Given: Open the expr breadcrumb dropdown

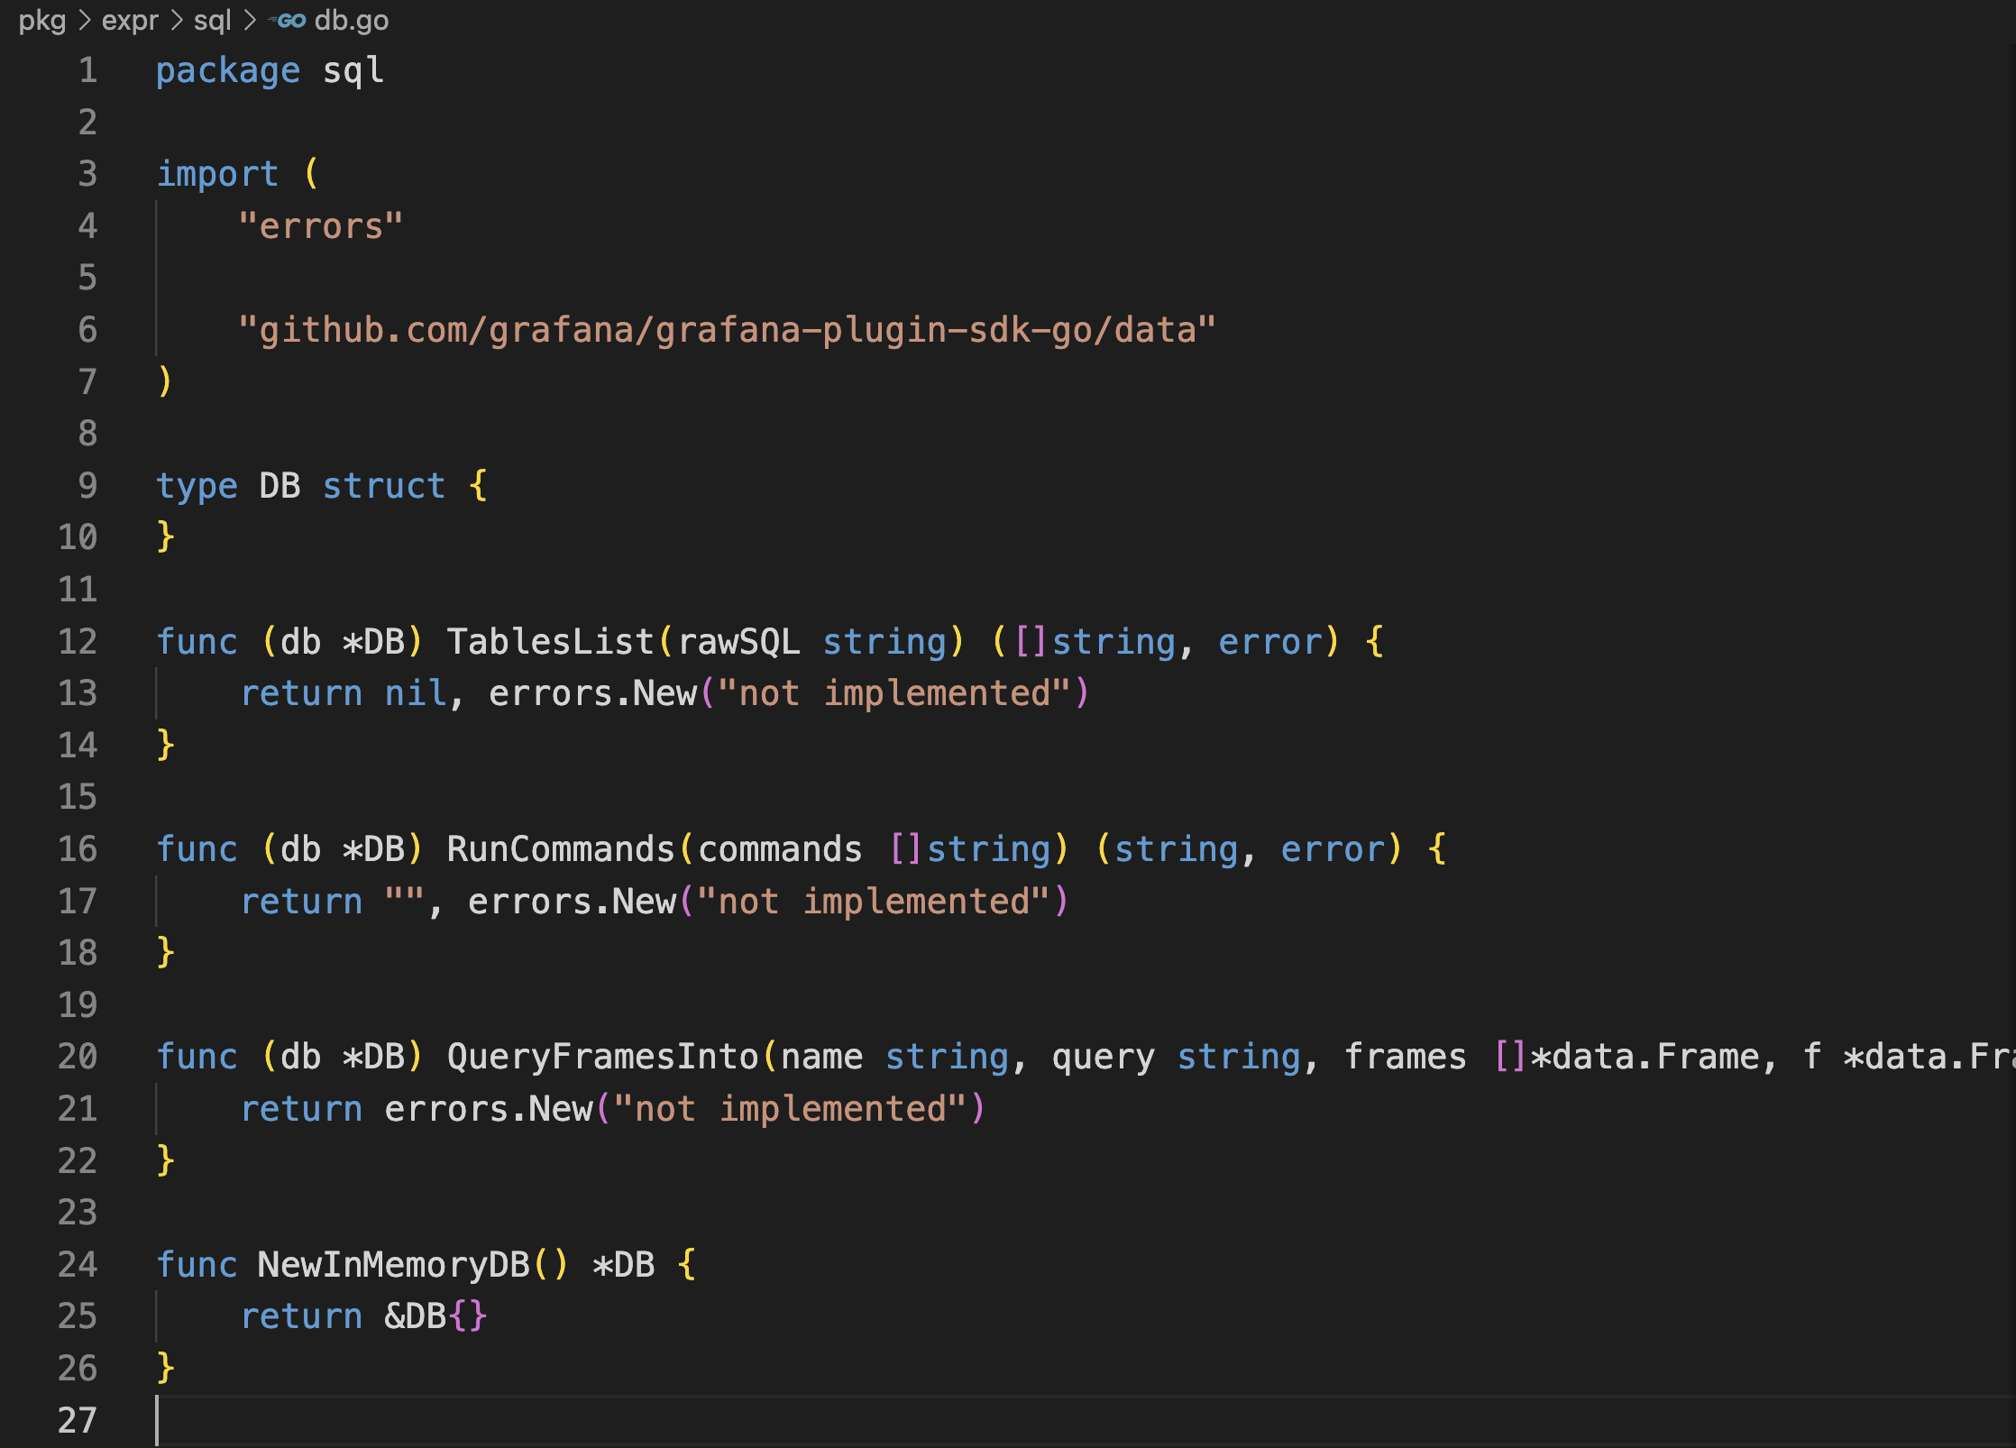Looking at the screenshot, I should (129, 20).
